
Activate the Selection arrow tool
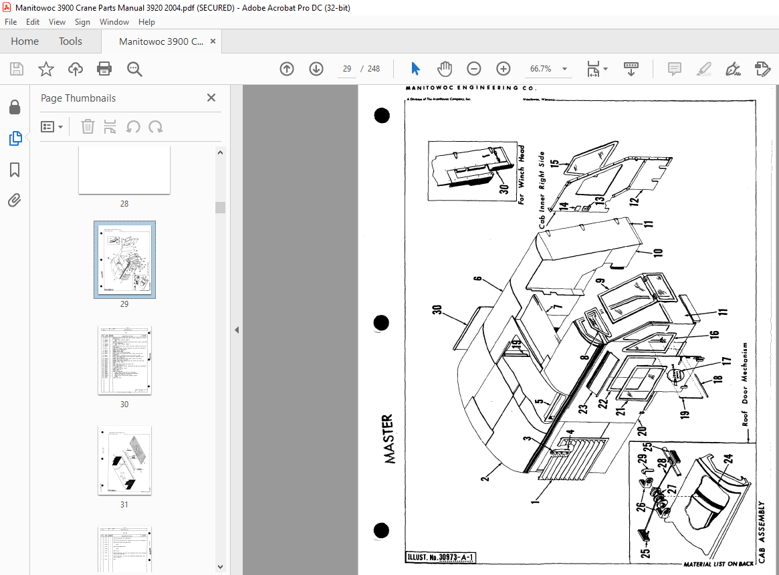click(415, 69)
